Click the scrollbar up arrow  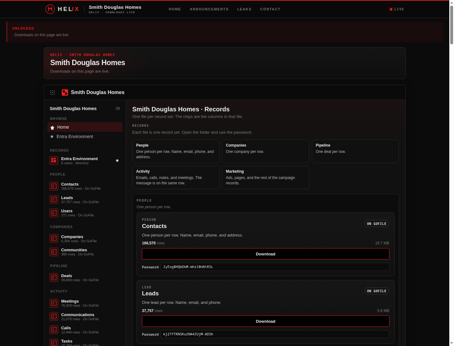451,2
